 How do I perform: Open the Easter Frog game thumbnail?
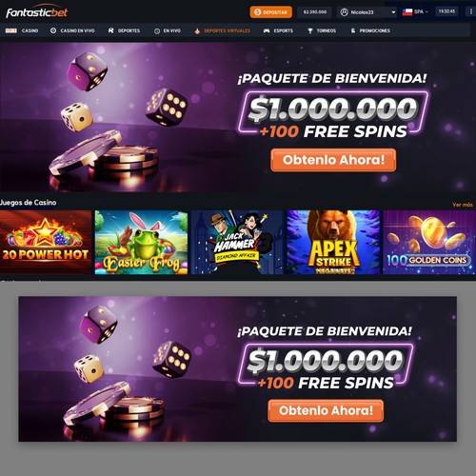click(141, 242)
